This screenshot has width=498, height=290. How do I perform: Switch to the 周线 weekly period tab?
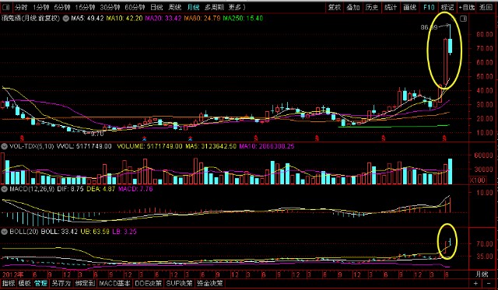tap(175, 7)
